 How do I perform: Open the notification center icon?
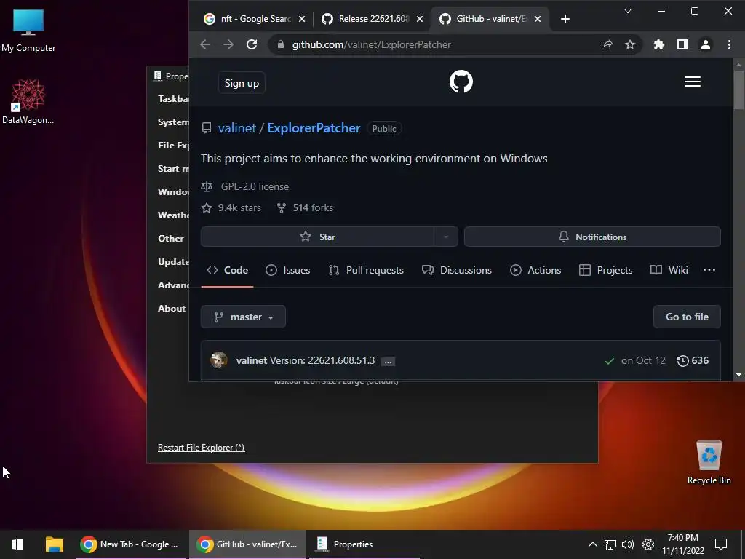(x=721, y=544)
